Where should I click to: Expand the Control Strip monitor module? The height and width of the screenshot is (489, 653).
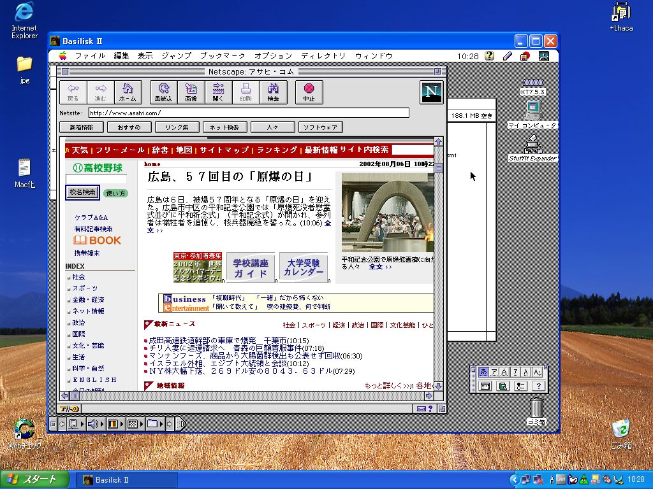click(x=76, y=424)
